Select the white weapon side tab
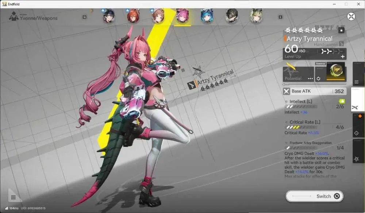Image resolution: width=365 pixels, height=213 pixels. tap(358, 99)
